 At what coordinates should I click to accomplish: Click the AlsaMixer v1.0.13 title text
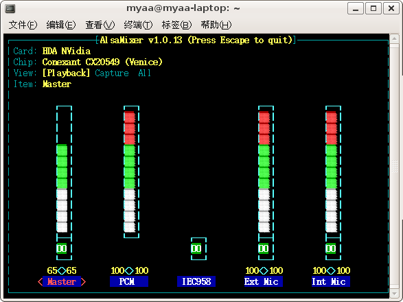(196, 40)
